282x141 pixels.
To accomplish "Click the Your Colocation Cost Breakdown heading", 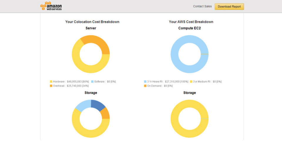I will point(92,22).
